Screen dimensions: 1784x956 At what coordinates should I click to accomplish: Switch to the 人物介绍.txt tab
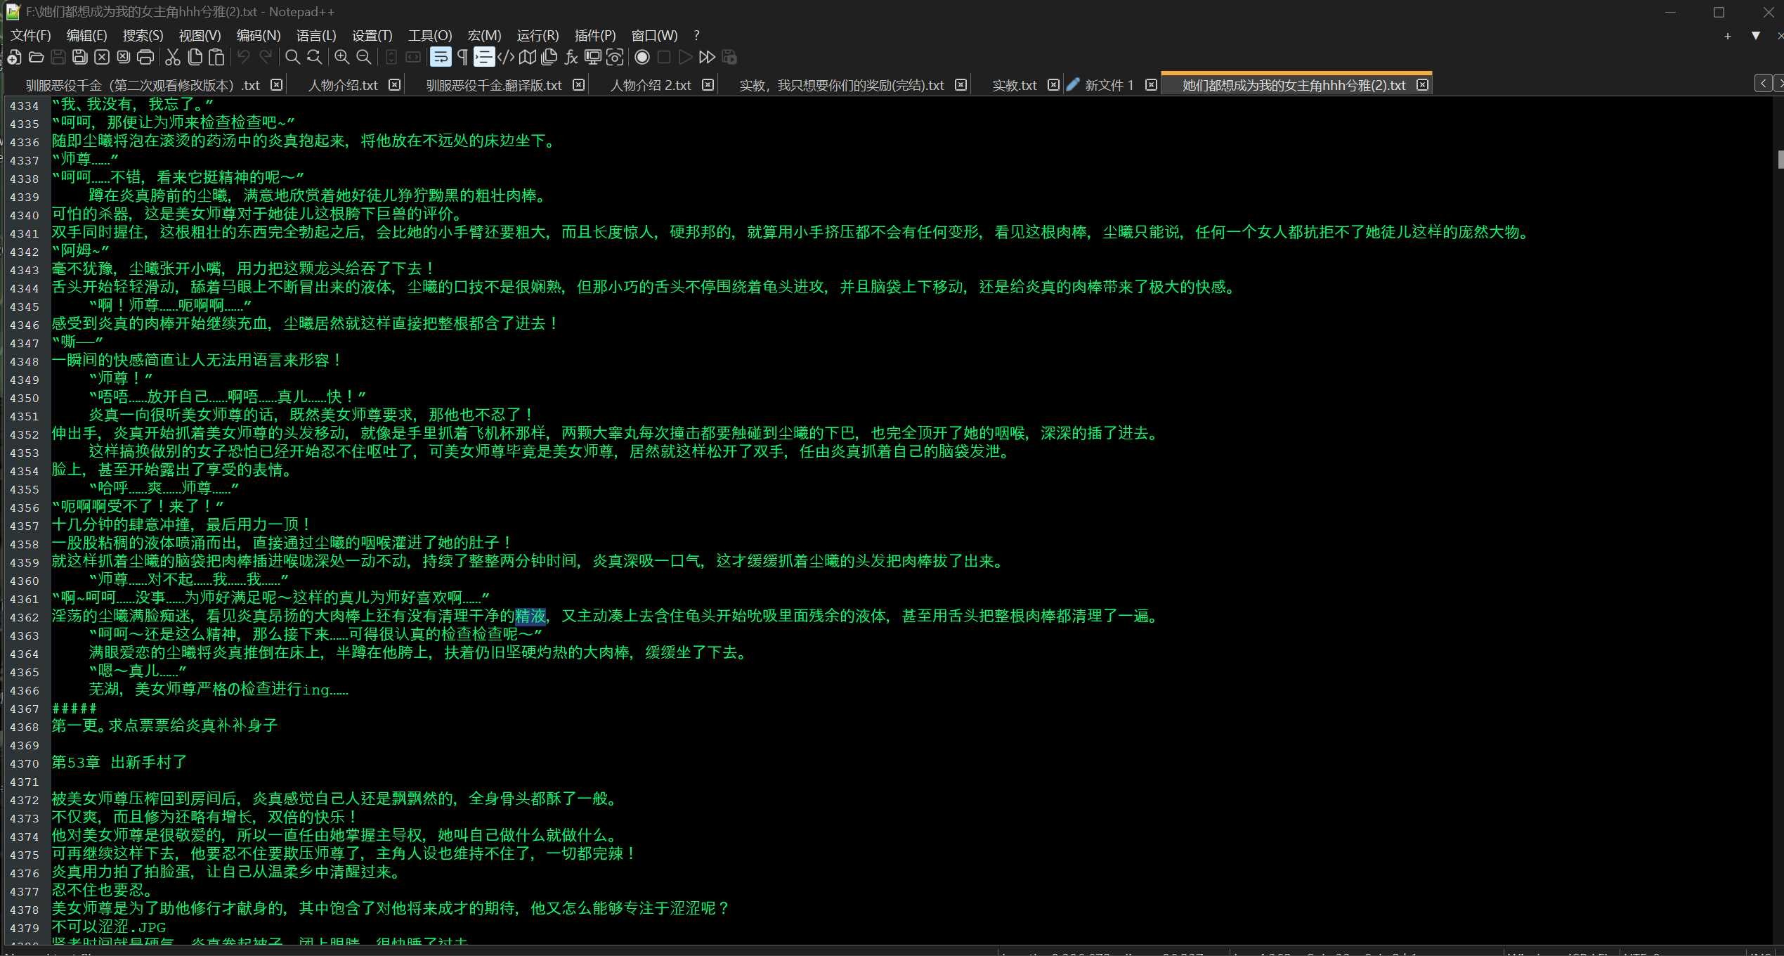click(x=343, y=85)
